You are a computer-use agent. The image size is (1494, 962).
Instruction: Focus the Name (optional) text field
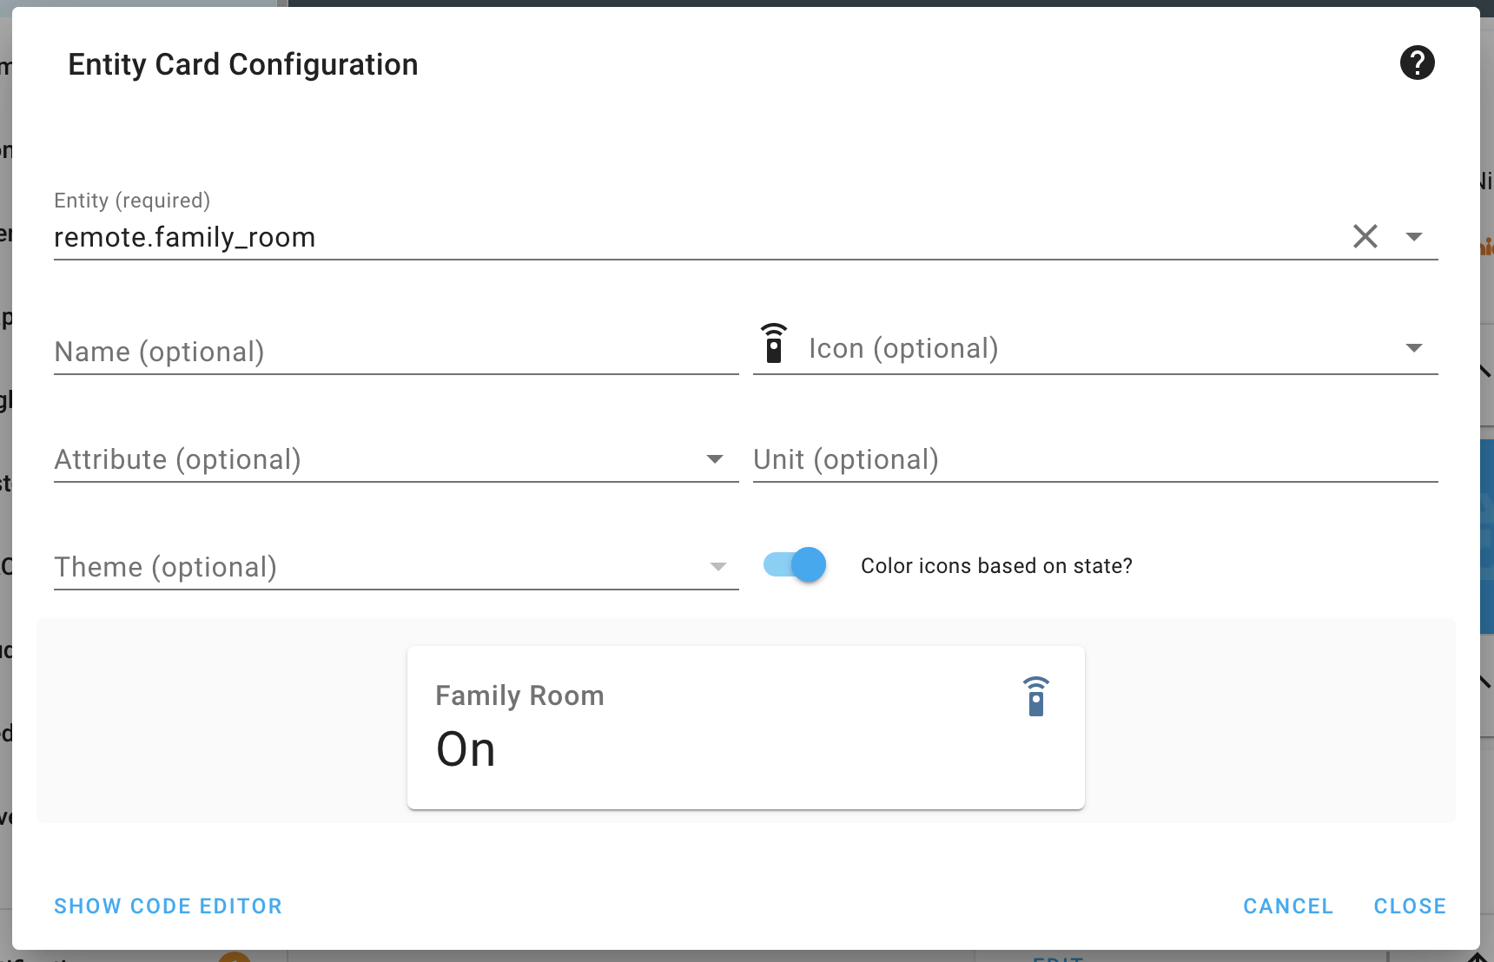tap(395, 352)
